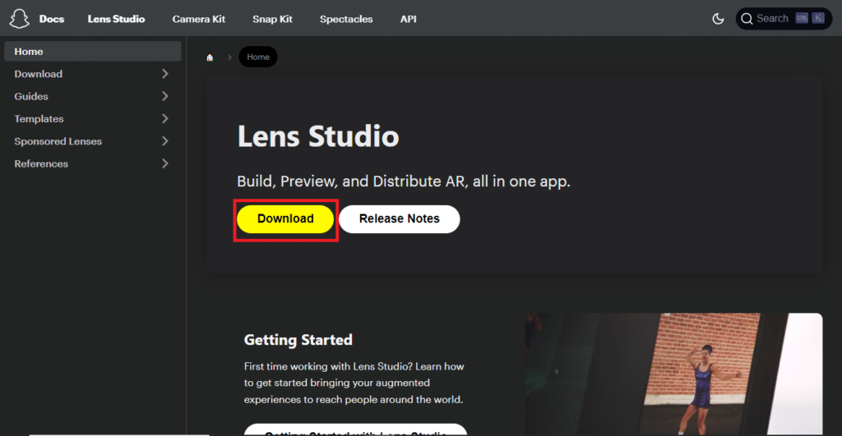
Task: Open the API tab in the navbar
Action: pyautogui.click(x=408, y=19)
